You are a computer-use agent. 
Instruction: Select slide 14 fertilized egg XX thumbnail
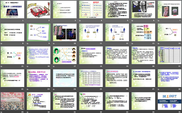170,32
